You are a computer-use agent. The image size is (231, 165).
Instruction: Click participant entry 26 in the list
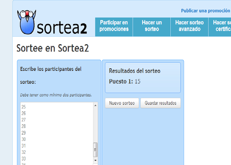click(23, 113)
